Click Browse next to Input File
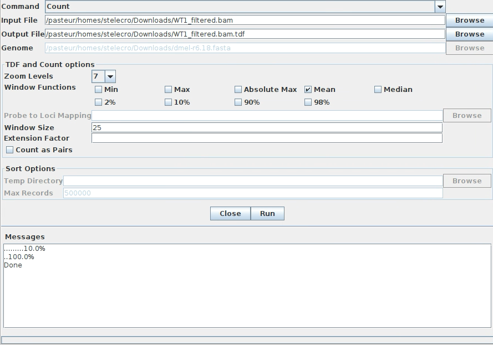 click(x=469, y=20)
